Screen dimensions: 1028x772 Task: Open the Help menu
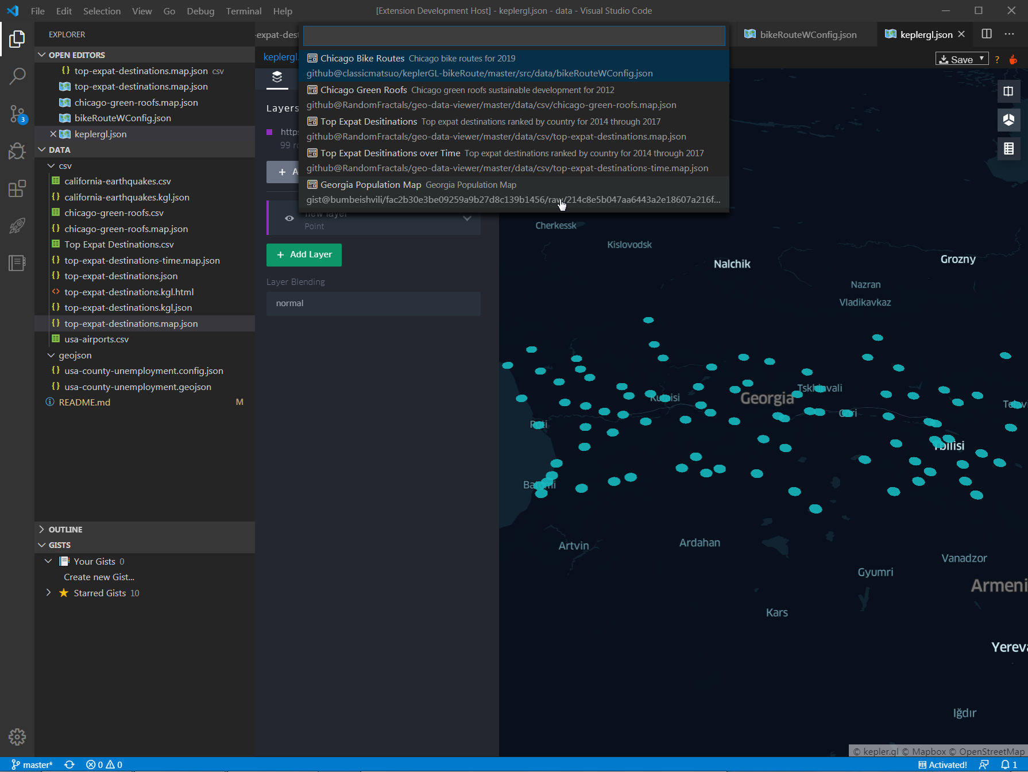(x=283, y=11)
